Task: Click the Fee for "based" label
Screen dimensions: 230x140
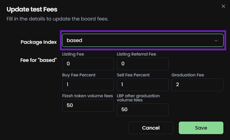Action: [x=38, y=60]
